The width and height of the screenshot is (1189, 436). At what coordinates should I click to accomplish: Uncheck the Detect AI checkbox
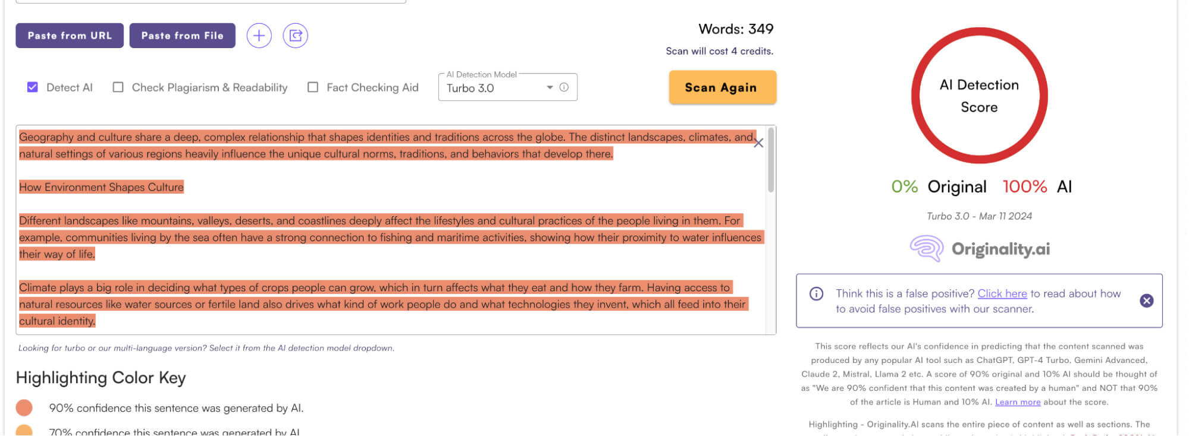coord(33,87)
